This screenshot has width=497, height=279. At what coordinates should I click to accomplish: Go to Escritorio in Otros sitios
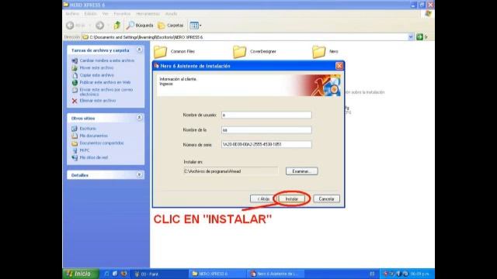(88, 129)
